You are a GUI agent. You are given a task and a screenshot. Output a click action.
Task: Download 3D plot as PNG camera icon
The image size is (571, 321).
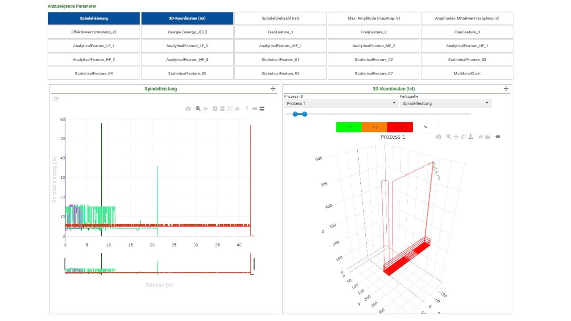[439, 136]
